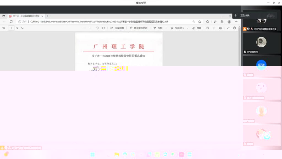Activate the 突出显示 highlight tool
The width and height of the screenshot is (282, 159).
tap(177, 28)
